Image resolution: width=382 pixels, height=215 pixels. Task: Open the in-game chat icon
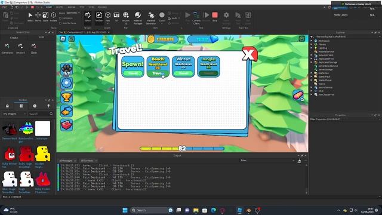coord(72,39)
